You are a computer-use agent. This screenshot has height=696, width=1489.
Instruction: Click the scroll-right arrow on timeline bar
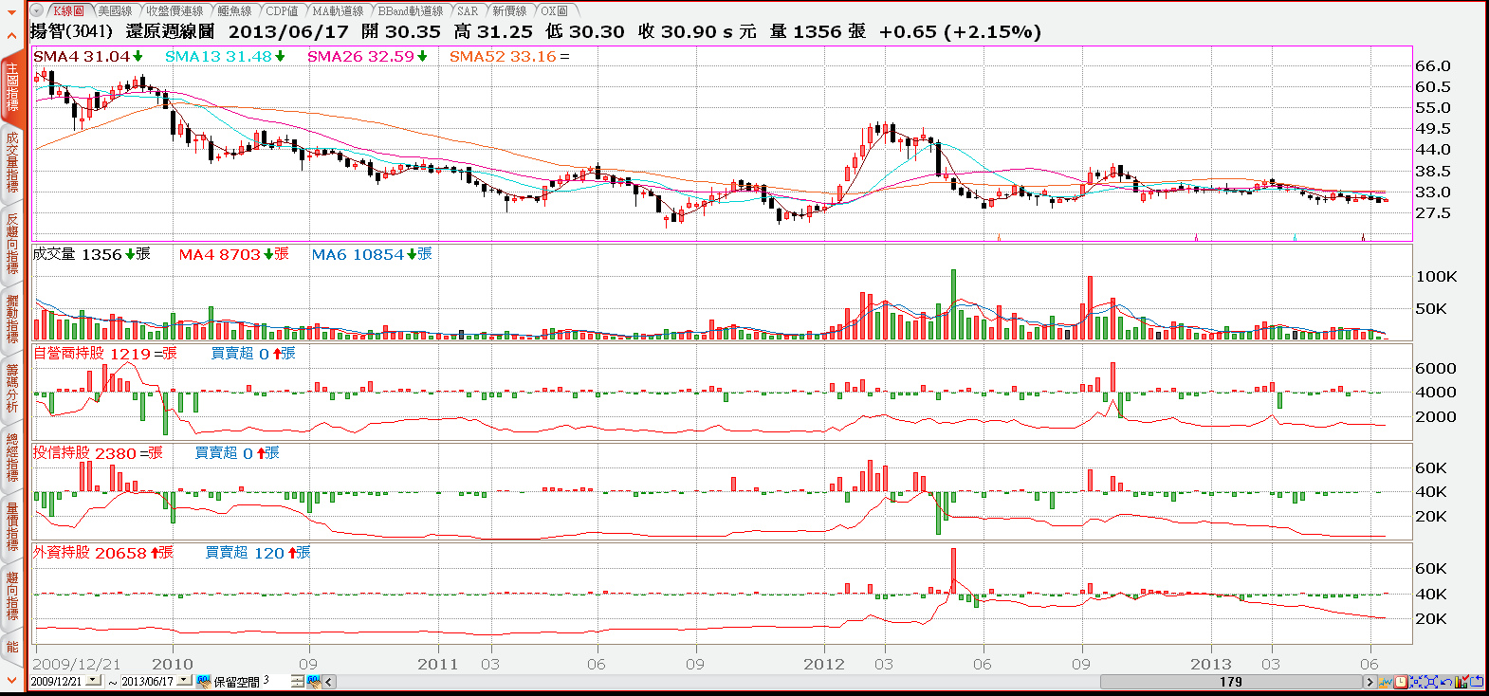pos(1370,682)
